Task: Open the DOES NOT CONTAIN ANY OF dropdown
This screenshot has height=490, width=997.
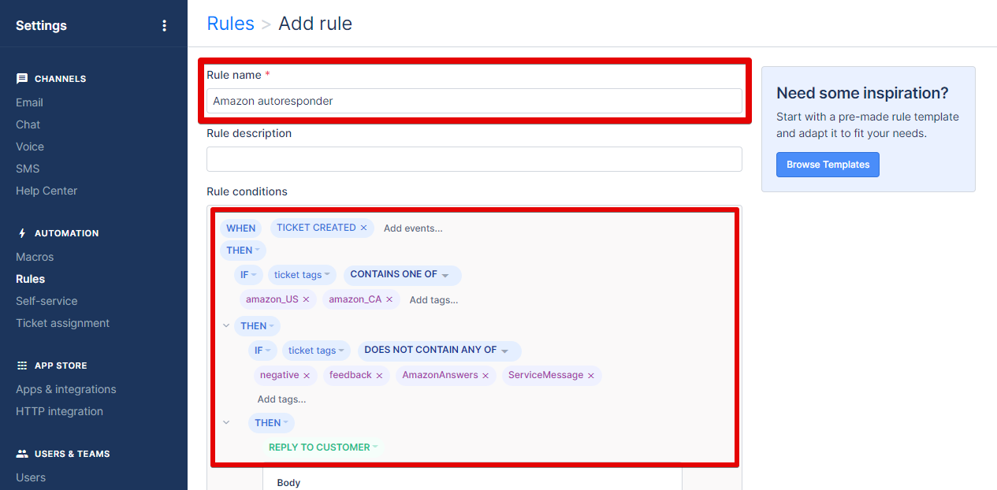Action: tap(439, 351)
